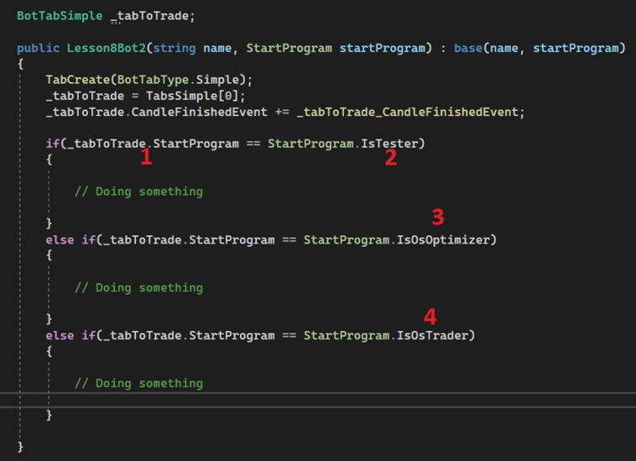Click the final closing brace of the constructor
Screen dimensions: 636x461
[x=20, y=447]
